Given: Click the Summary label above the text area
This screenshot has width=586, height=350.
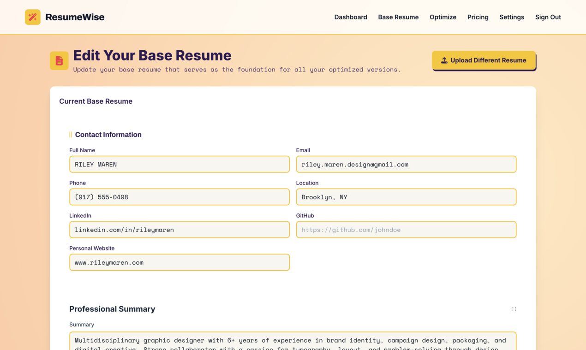Looking at the screenshot, I should point(82,325).
